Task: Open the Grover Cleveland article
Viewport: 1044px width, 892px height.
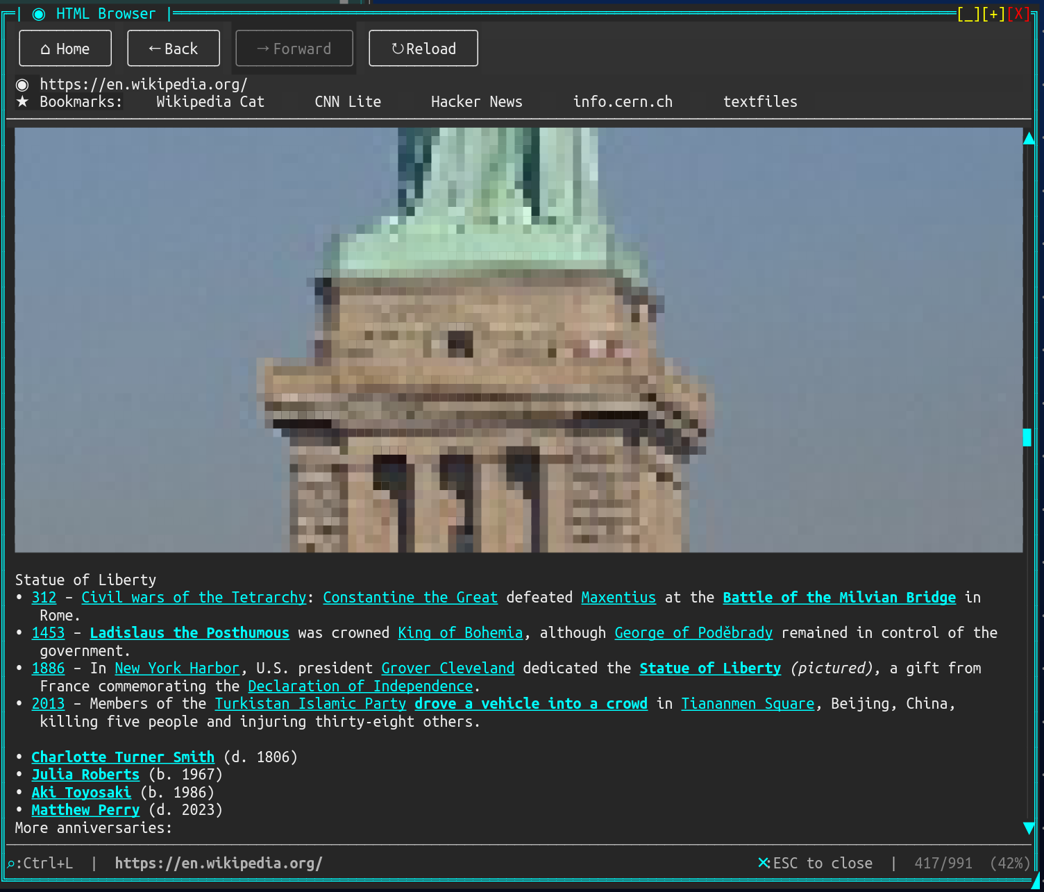Action: pyautogui.click(x=448, y=668)
